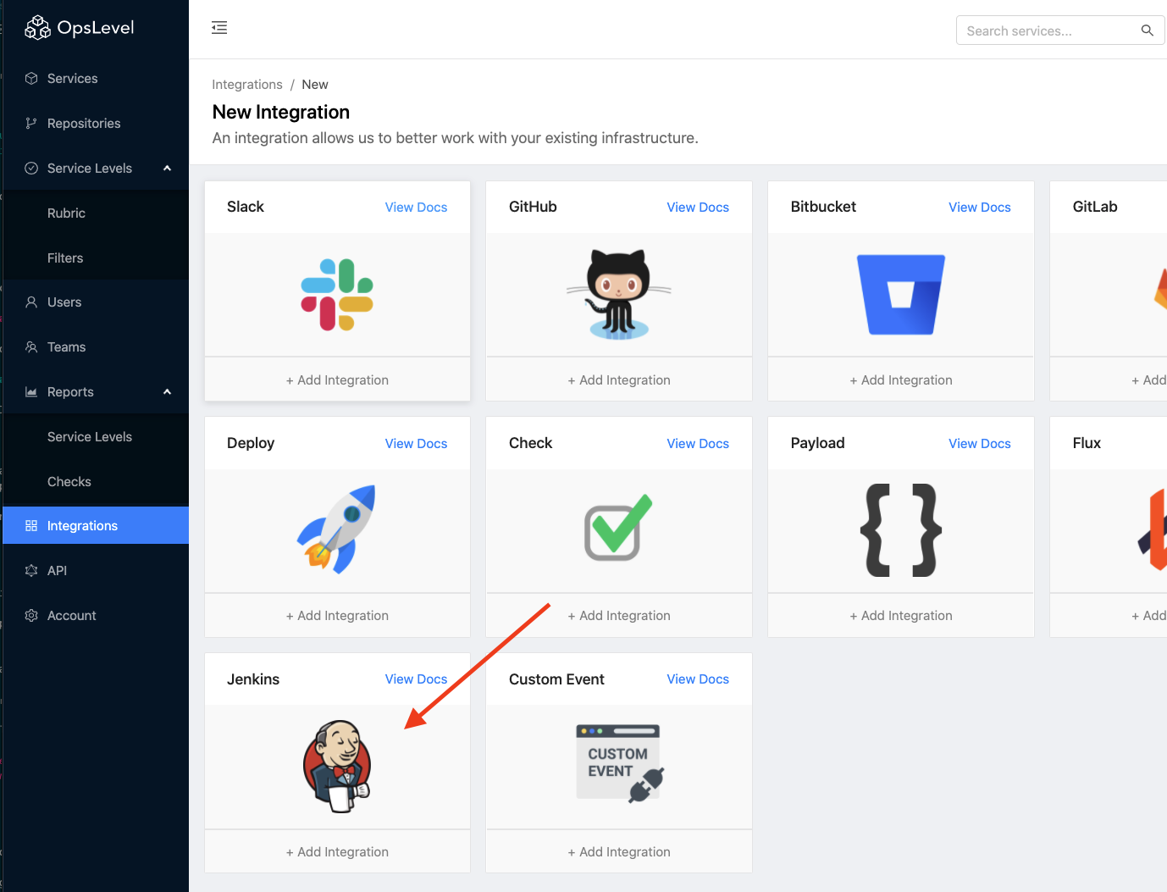Open the Repositories menu item
This screenshot has width=1167, height=892.
click(x=96, y=124)
